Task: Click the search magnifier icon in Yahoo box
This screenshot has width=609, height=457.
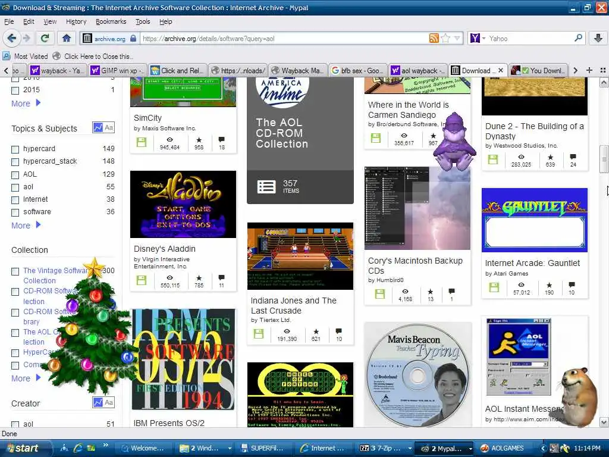Action: click(x=578, y=38)
